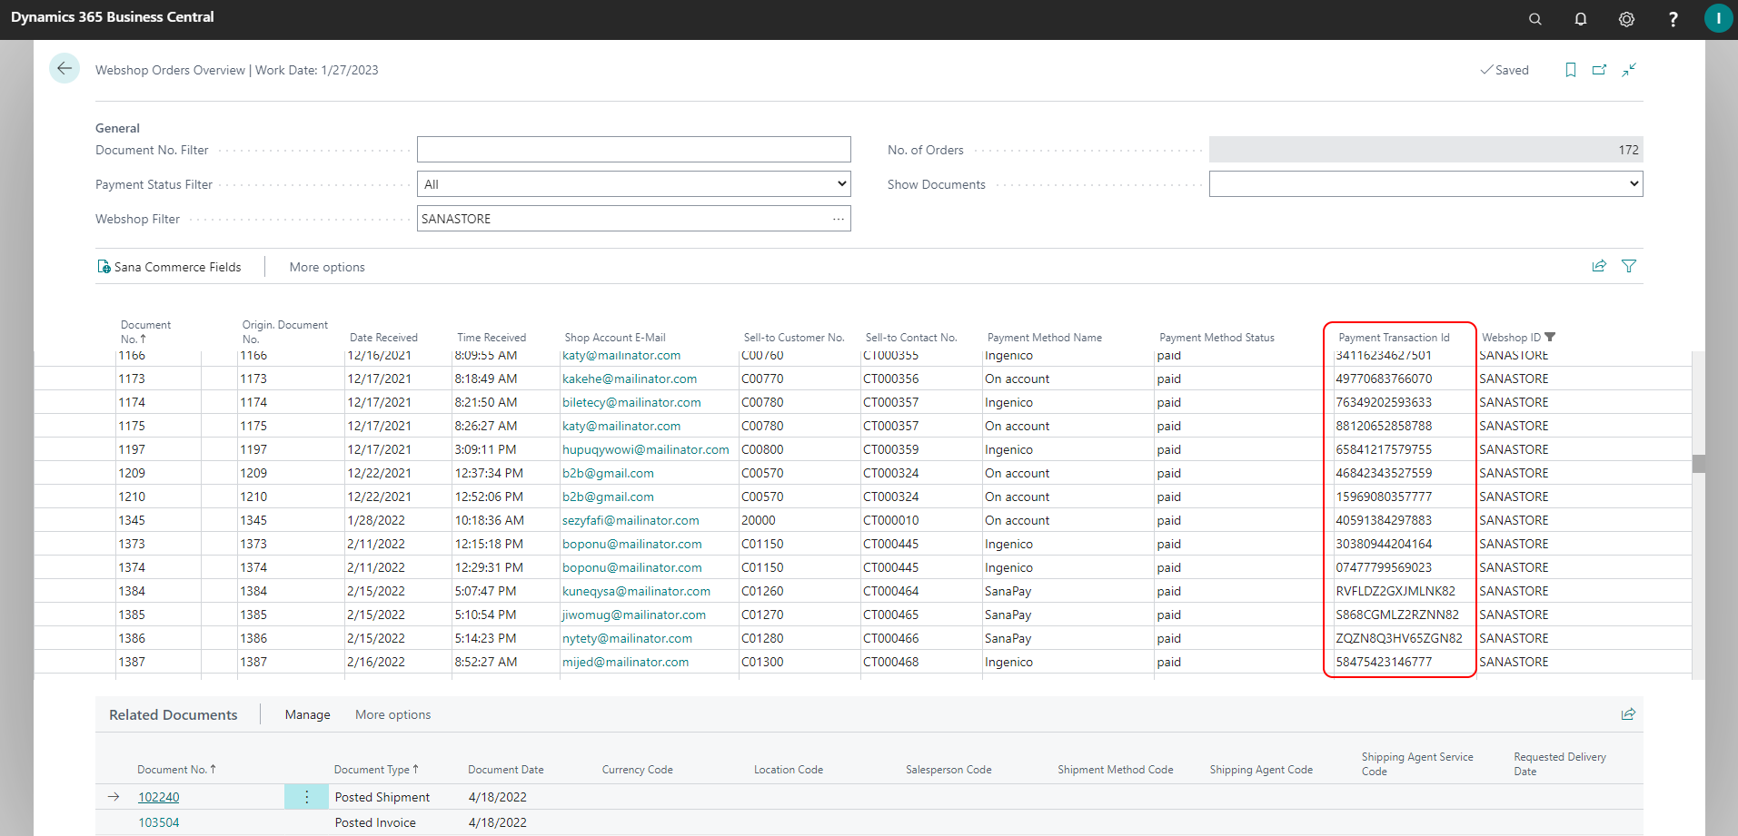This screenshot has height=836, width=1738.
Task: Bookmark this page icon
Action: pos(1570,70)
